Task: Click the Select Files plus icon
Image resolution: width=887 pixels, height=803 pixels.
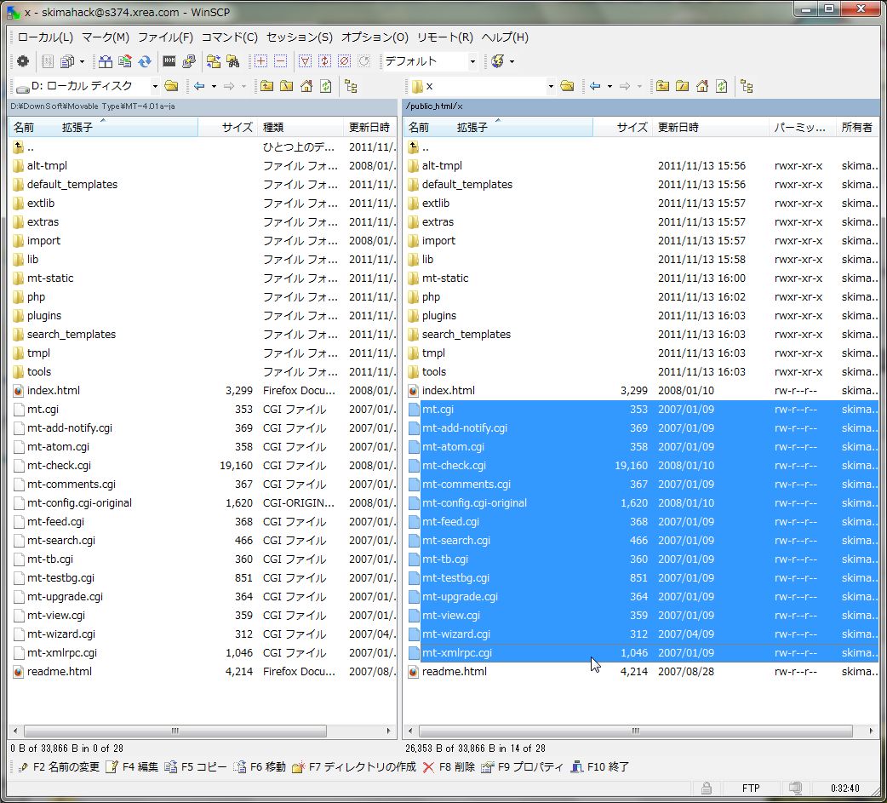Action: click(x=260, y=61)
